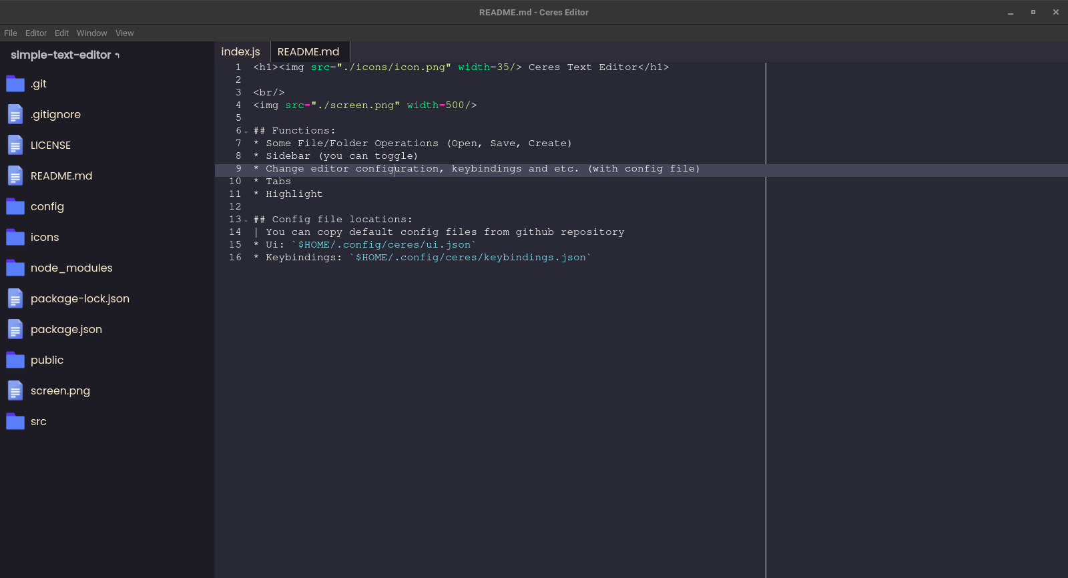Expand src folder name in sidebar
Screen dimensions: 1068x578
pyautogui.click(x=39, y=421)
